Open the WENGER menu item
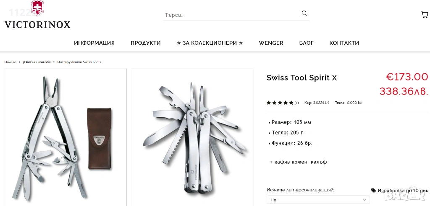The image size is (430, 206). (x=271, y=43)
